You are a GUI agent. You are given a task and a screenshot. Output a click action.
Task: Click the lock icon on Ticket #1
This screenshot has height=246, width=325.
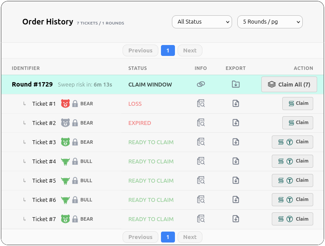pyautogui.click(x=75, y=104)
